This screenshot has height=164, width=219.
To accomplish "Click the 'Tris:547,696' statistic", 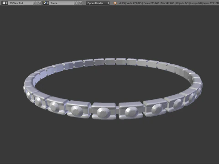I will point(167,3).
